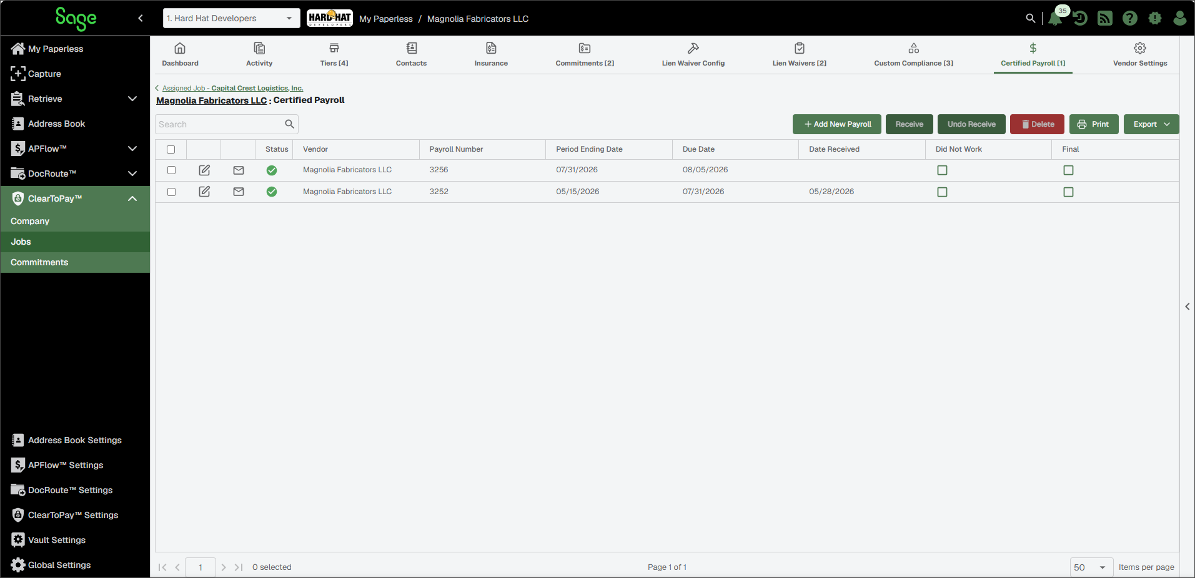Click the page number input

coord(201,567)
